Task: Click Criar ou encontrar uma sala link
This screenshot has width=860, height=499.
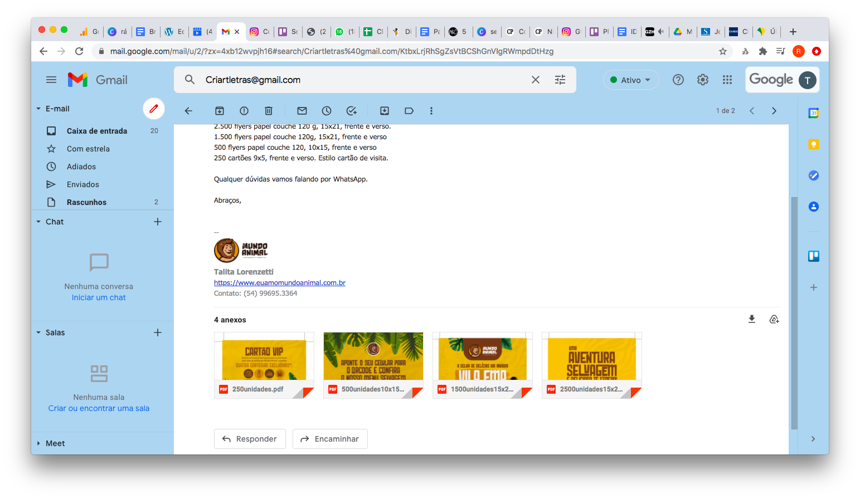Action: [x=99, y=408]
